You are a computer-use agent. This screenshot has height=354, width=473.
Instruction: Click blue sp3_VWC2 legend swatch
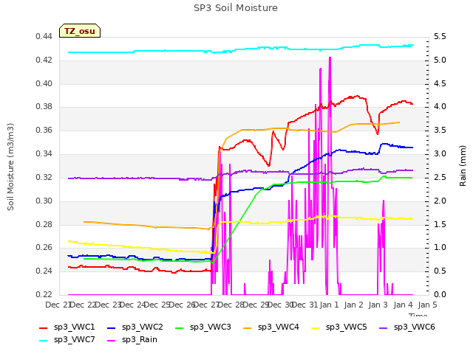pos(112,328)
